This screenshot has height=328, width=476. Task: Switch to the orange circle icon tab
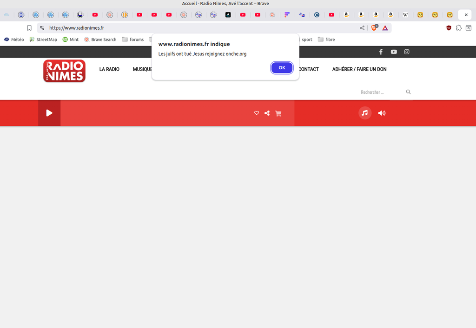point(125,14)
